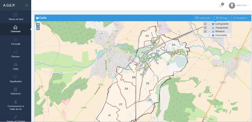Select the Commune home icon

15,27
